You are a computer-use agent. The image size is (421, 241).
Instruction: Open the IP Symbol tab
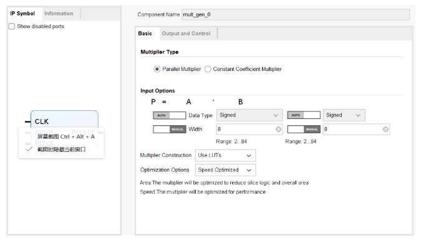pos(22,14)
